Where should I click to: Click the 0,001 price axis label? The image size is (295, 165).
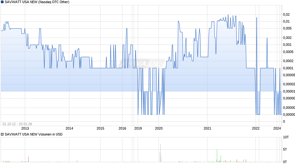pos(287,45)
